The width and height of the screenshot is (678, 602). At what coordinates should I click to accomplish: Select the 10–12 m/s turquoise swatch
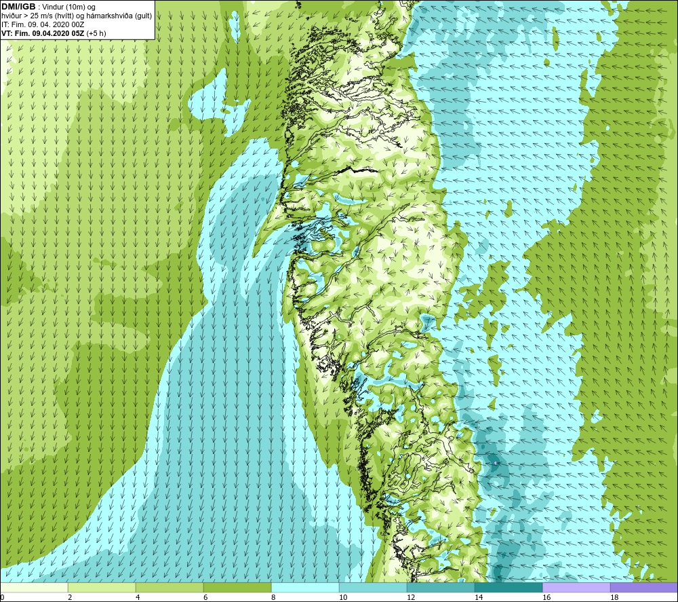coord(373,587)
